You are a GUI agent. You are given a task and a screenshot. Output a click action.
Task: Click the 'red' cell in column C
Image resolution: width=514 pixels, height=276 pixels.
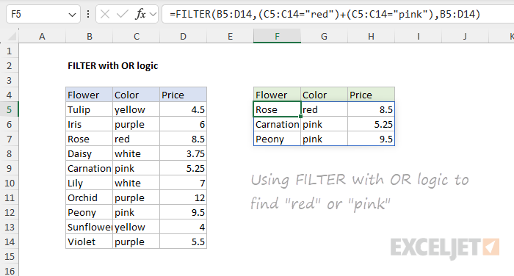coord(137,139)
